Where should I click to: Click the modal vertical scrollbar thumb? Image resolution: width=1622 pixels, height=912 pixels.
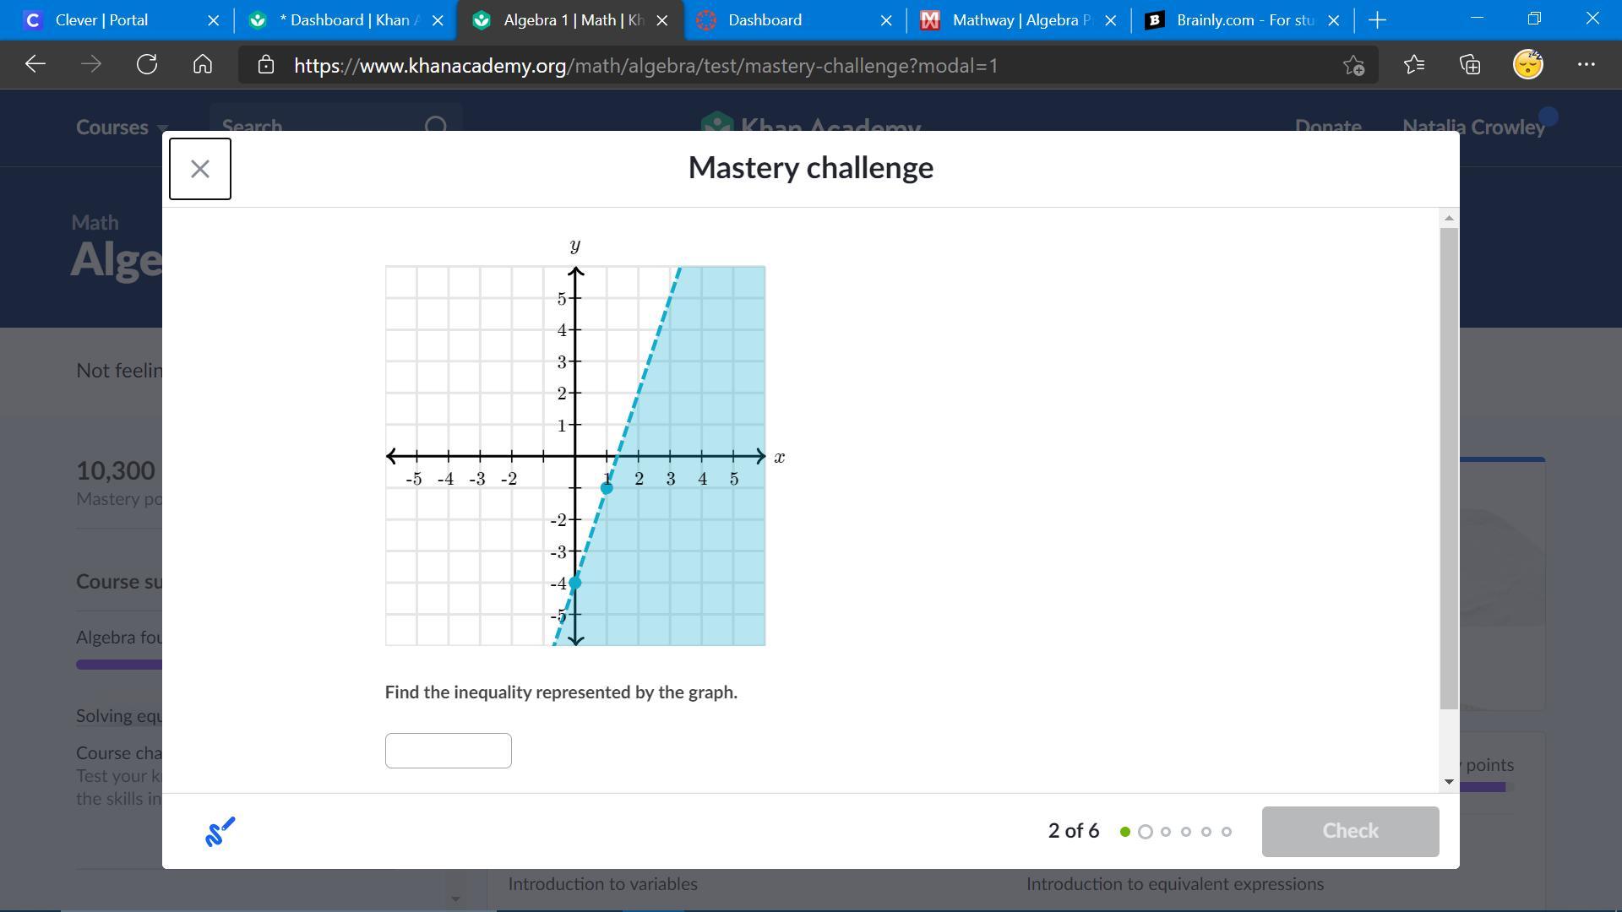pyautogui.click(x=1449, y=469)
